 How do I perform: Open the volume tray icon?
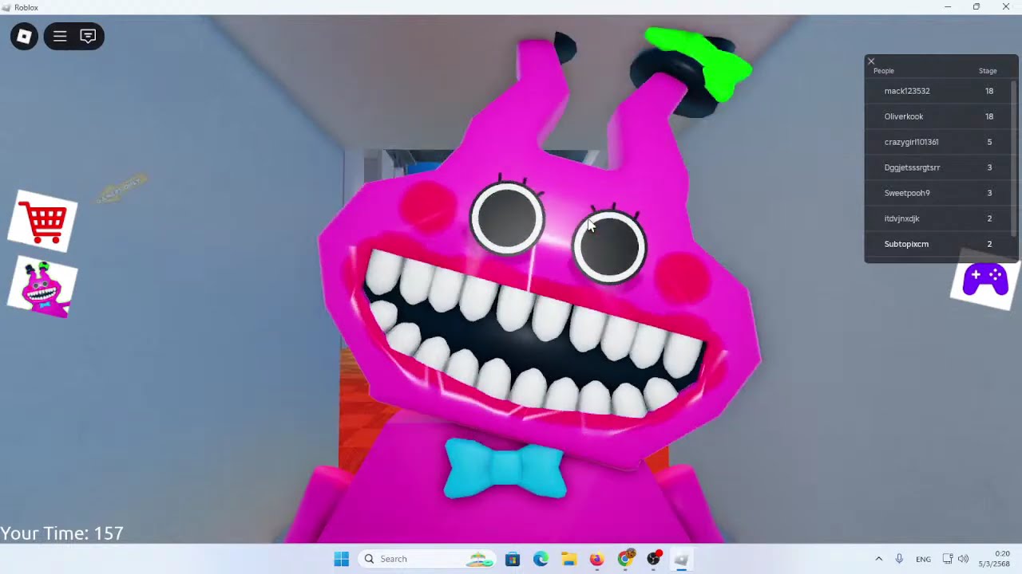coord(964,559)
